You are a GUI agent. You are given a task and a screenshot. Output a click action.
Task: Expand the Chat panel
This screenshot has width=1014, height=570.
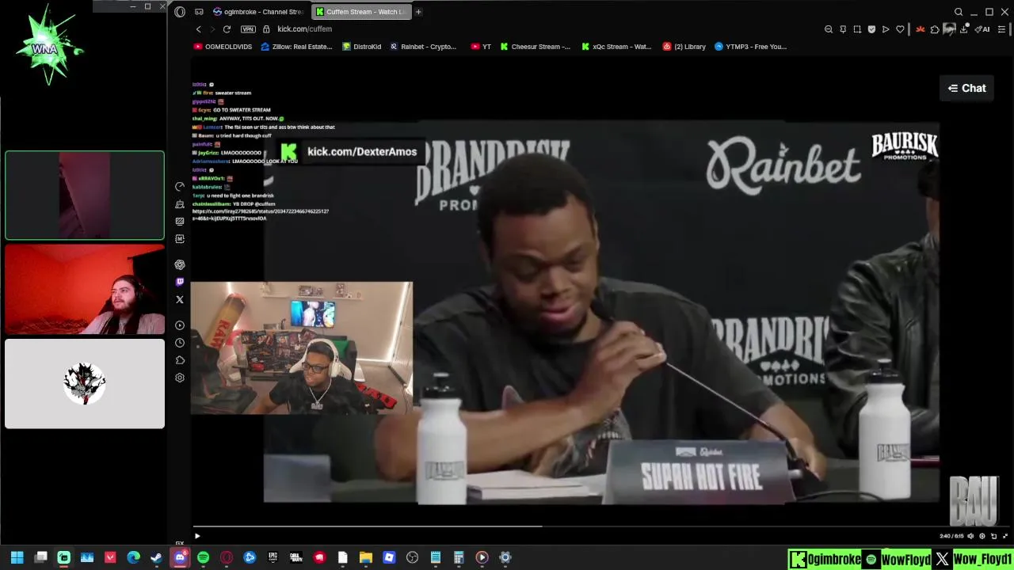click(x=966, y=88)
